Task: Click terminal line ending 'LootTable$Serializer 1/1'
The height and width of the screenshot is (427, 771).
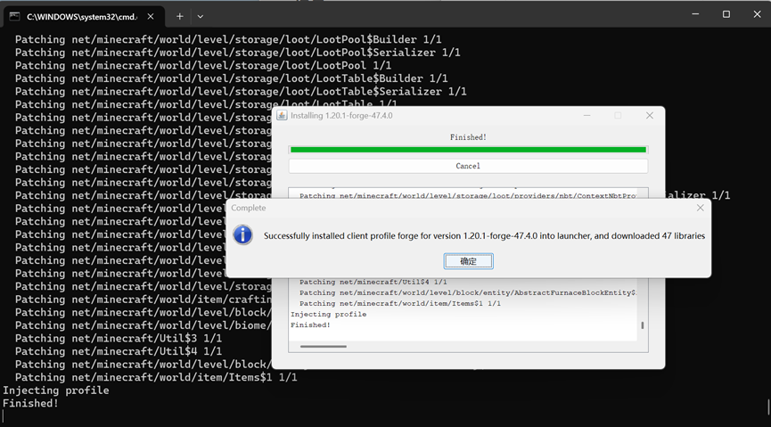Action: [x=241, y=92]
